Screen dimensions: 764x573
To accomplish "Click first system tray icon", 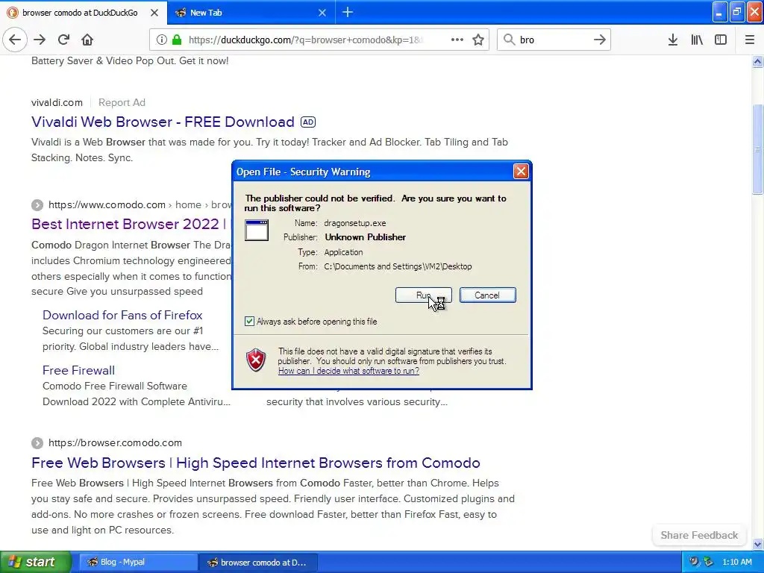I will [695, 562].
